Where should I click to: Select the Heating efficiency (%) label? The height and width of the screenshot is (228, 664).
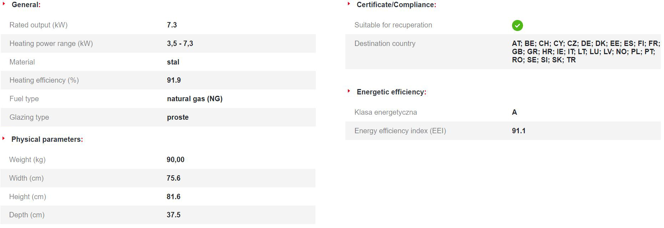point(44,80)
